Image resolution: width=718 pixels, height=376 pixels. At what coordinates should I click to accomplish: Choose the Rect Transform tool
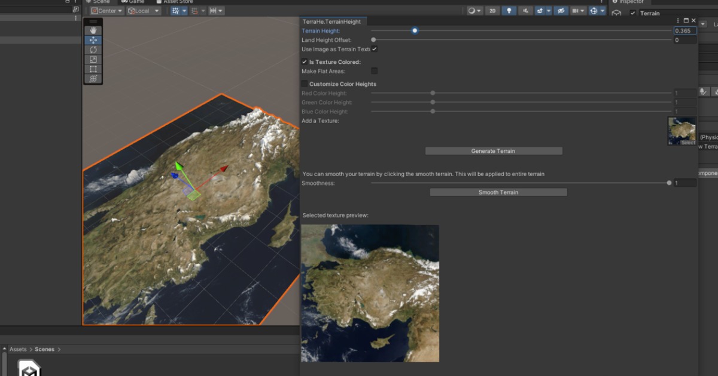(x=93, y=69)
